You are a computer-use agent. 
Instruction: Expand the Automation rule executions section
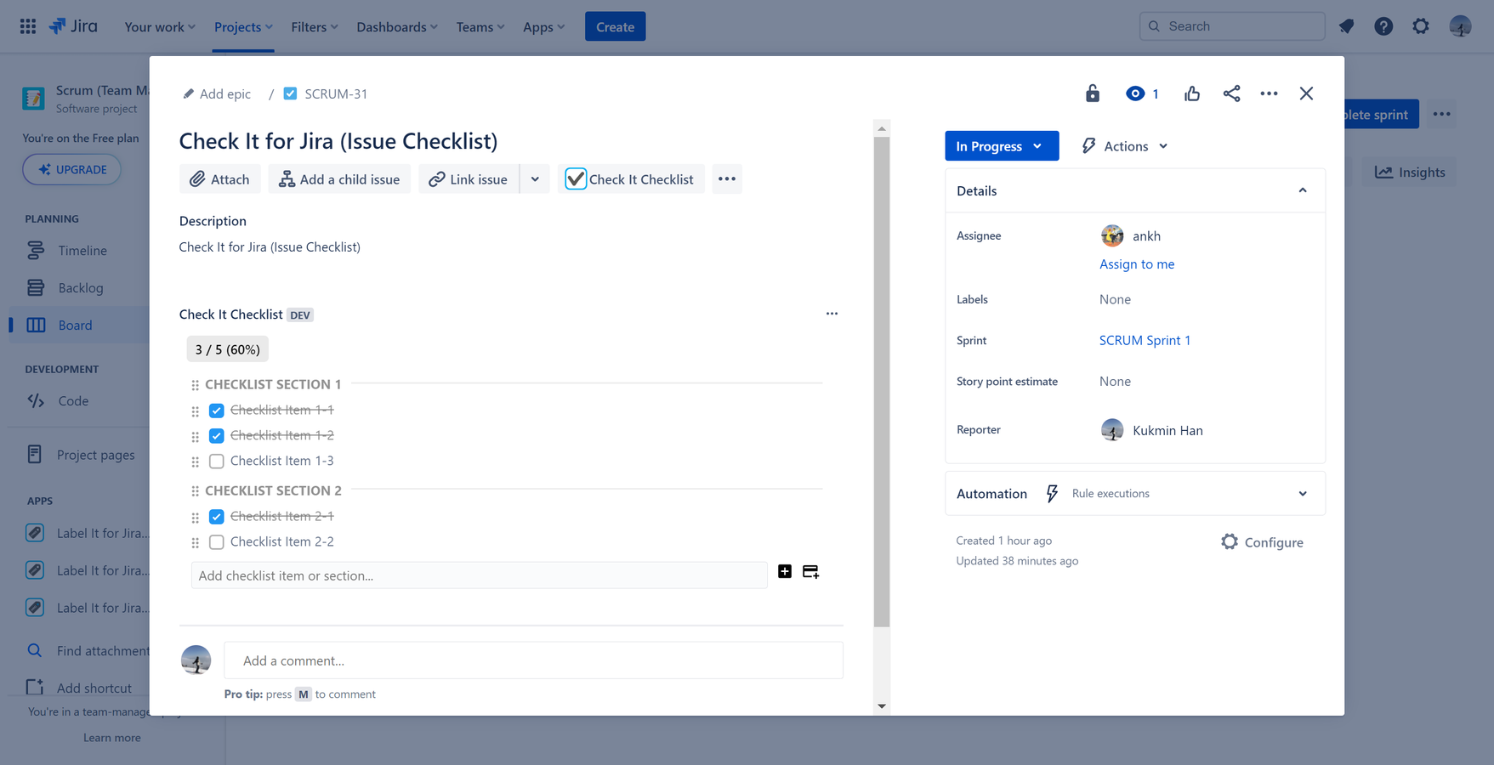tap(1302, 494)
